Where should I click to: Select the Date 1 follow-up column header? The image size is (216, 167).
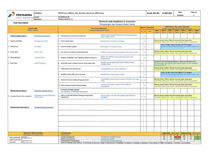(x=157, y=31)
